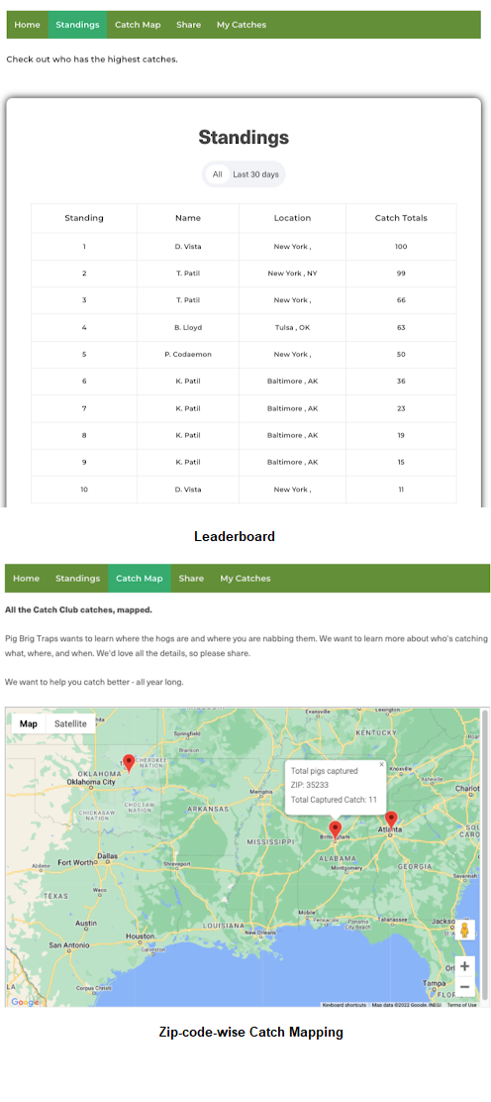Select catch total 19 cell

coord(401,436)
